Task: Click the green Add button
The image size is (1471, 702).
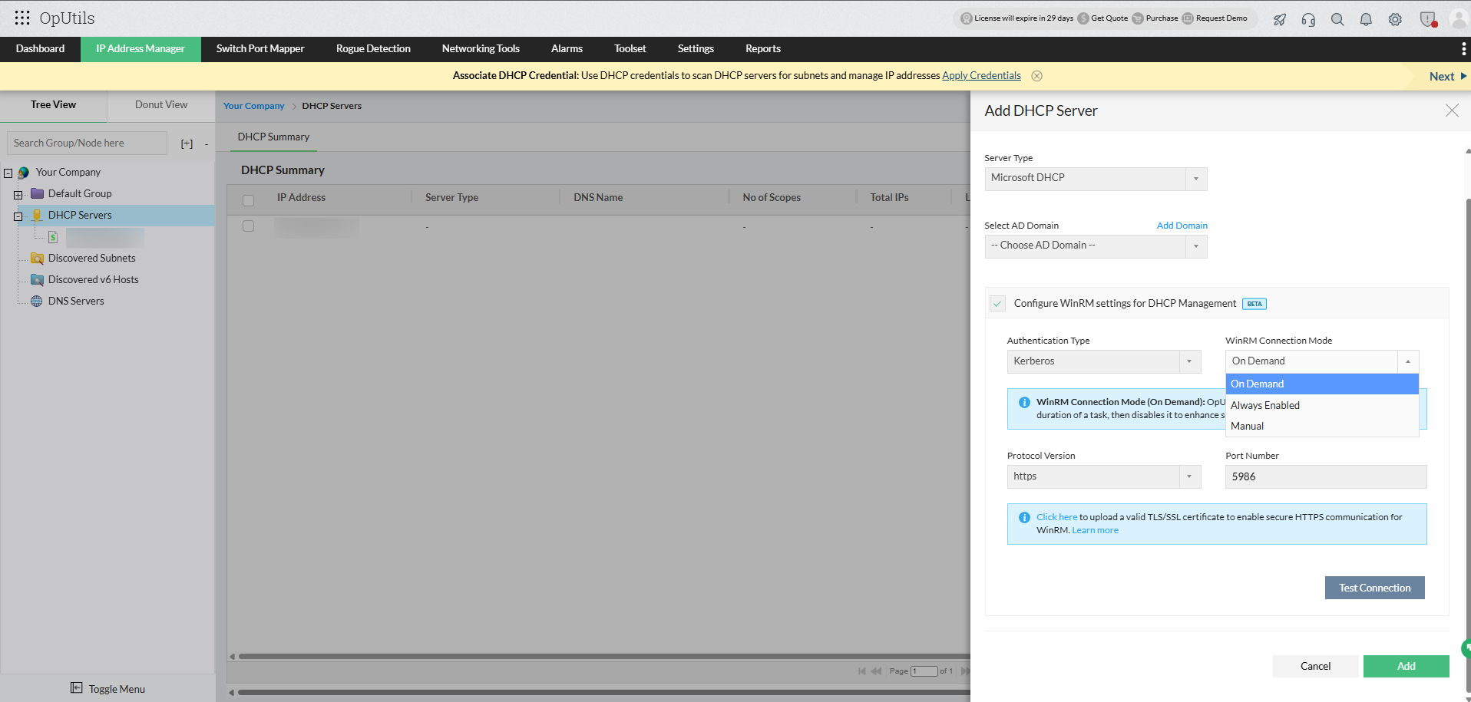Action: point(1406,666)
